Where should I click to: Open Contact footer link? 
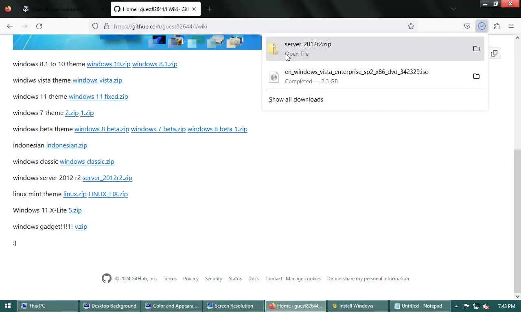(x=274, y=279)
